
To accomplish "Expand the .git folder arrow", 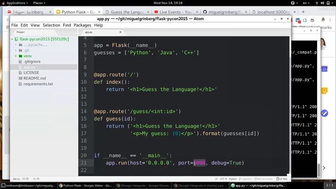I will (x=16, y=50).
